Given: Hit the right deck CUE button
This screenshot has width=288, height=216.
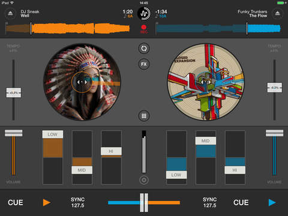Looking at the screenshot, I should coord(241,202).
